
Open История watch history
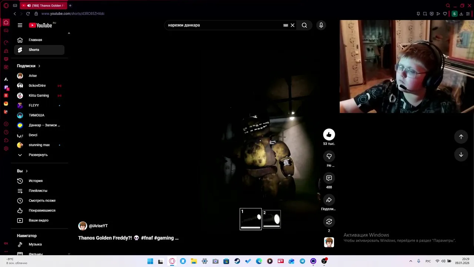(x=39, y=181)
